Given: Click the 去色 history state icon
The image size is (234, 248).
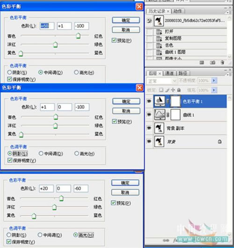Looking at the screenshot, I should (159, 45).
